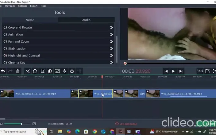Open File Explorer from the taskbar
Viewport: 216px width, 135px height.
point(60,132)
